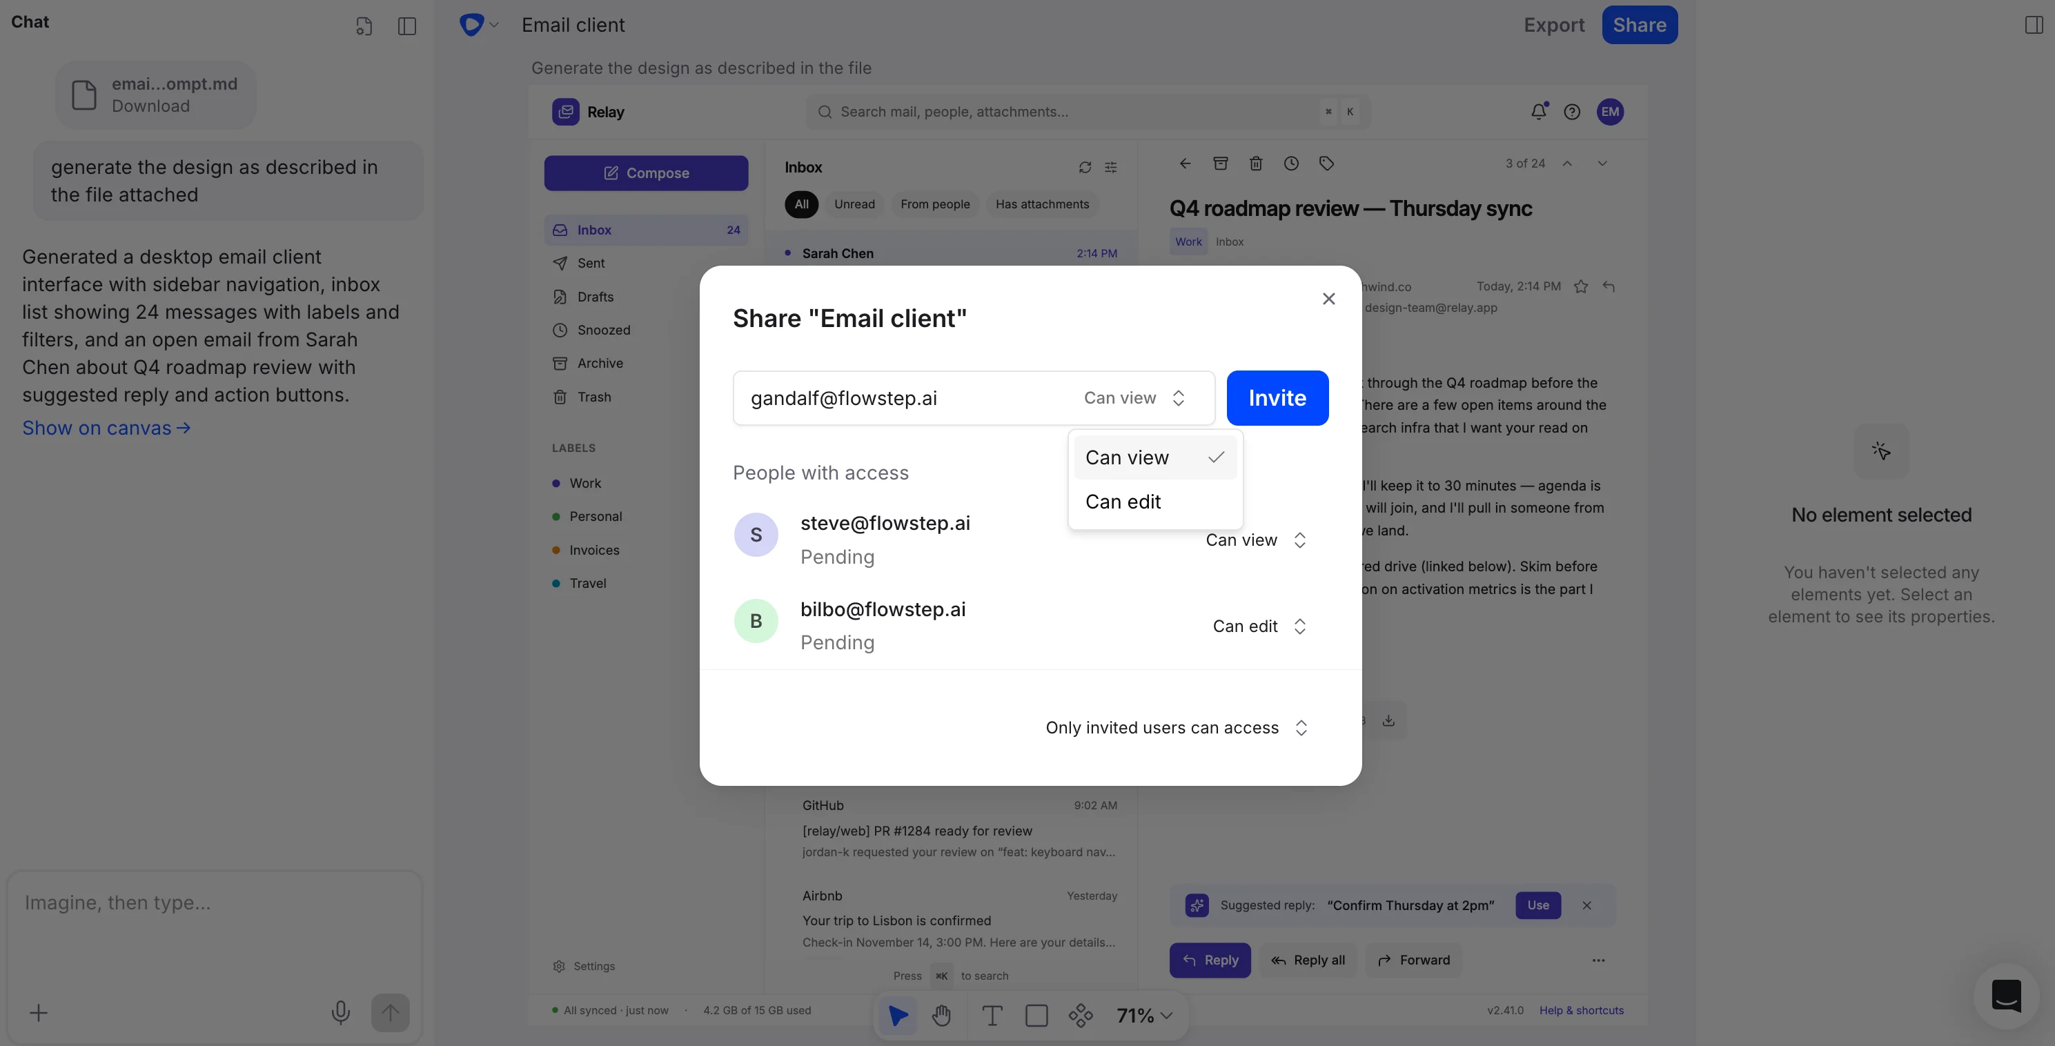Click the notifications bell icon
Image resolution: width=2055 pixels, height=1046 pixels.
(x=1539, y=112)
